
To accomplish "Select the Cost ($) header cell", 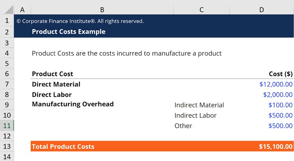I will 281,74.
